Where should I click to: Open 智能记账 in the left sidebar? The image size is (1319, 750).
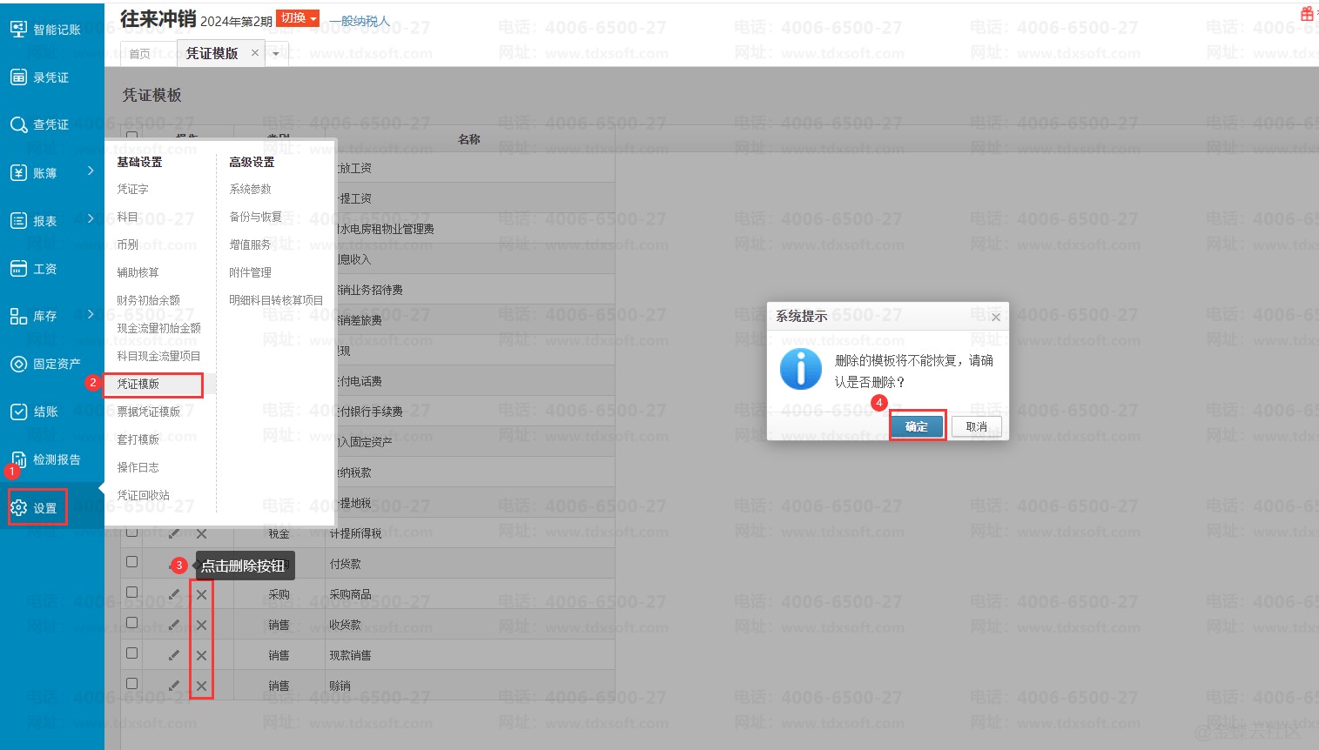45,30
